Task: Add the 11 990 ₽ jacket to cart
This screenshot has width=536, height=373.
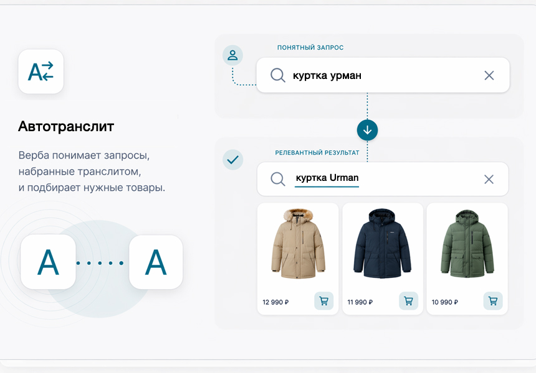Action: (x=408, y=301)
